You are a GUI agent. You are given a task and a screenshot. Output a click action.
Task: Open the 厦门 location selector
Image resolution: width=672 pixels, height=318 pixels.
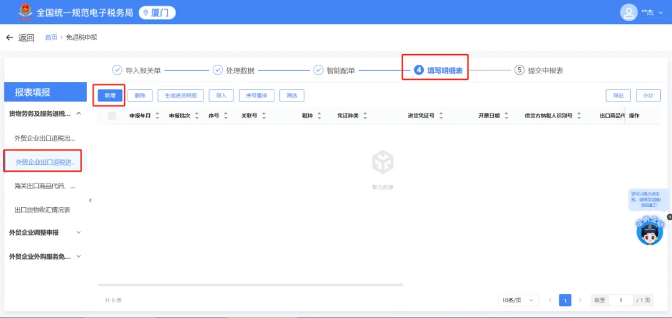(x=157, y=13)
